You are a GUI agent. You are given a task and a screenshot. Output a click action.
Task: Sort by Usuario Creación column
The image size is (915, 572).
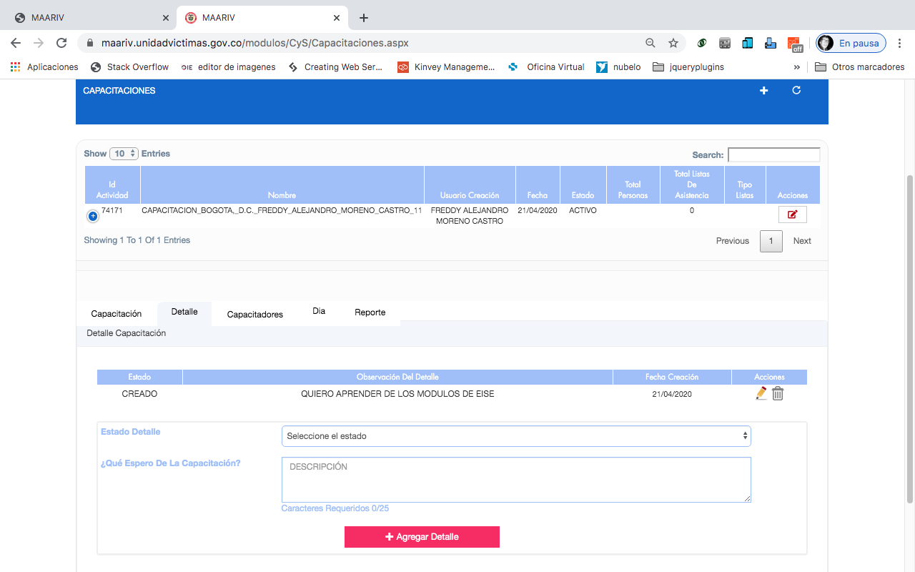pos(470,184)
